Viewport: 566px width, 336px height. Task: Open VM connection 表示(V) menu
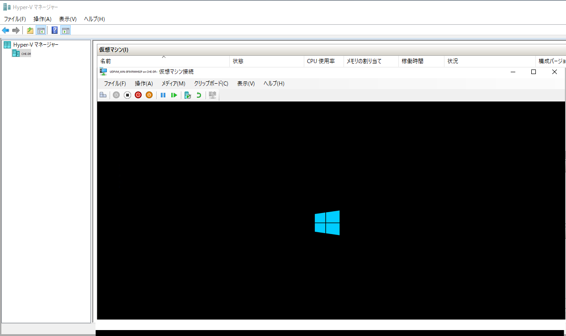pyautogui.click(x=246, y=84)
